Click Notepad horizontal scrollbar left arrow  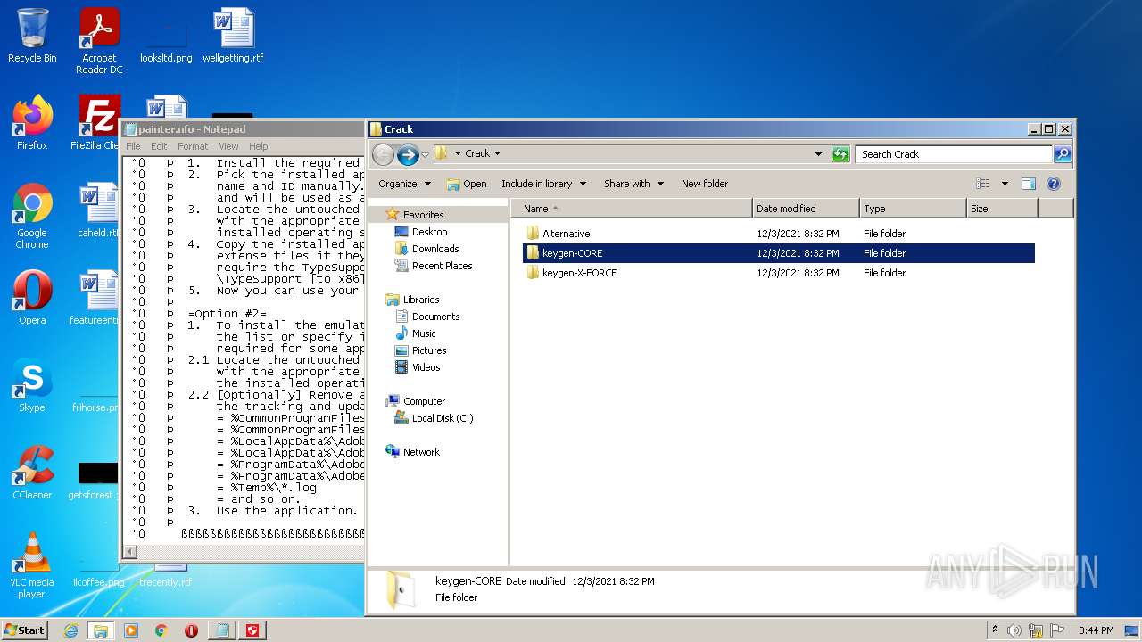tap(130, 552)
